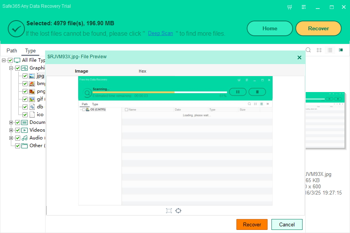Click the Graphics category icon
Image resolution: width=350 pixels, height=233 pixels.
pyautogui.click(x=24, y=68)
